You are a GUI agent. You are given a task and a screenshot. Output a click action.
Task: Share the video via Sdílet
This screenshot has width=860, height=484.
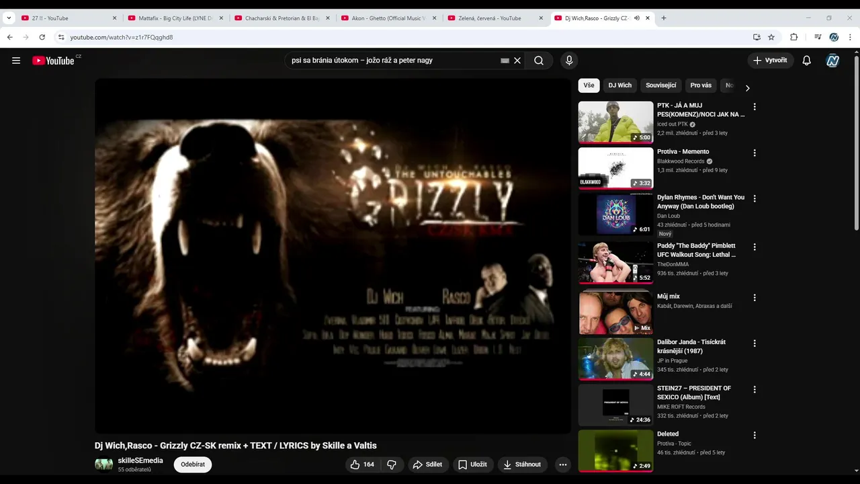pos(427,465)
